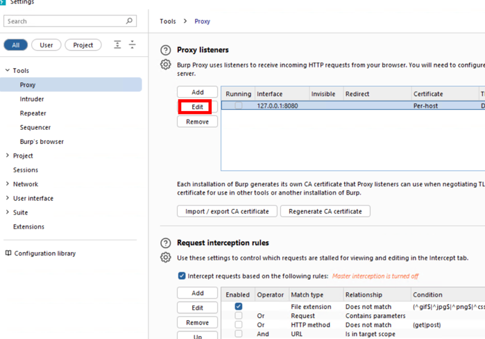
Task: Edit the selected interception rule
Action: coord(197,308)
